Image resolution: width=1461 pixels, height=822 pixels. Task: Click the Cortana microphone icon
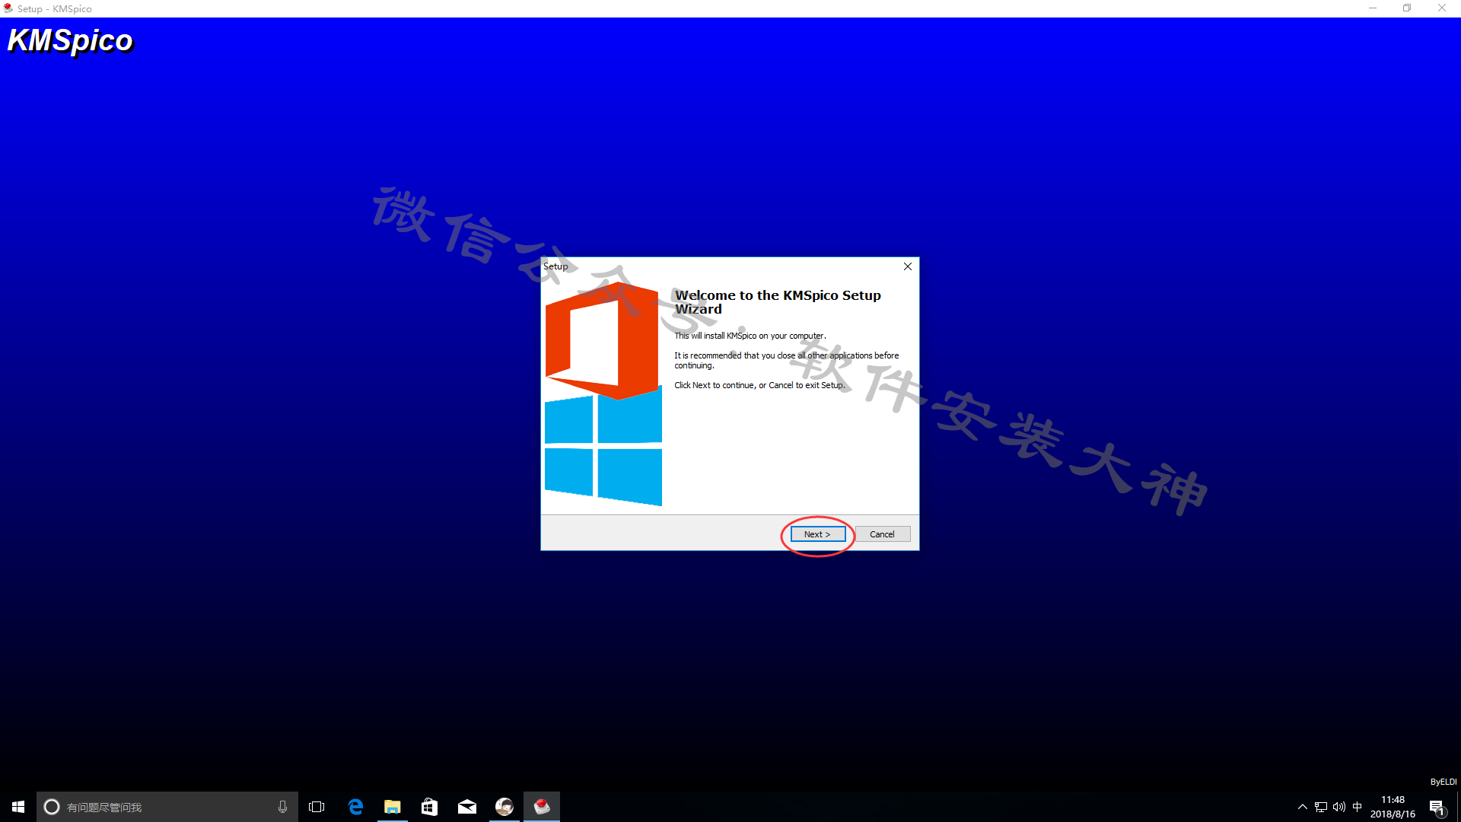coord(282,807)
